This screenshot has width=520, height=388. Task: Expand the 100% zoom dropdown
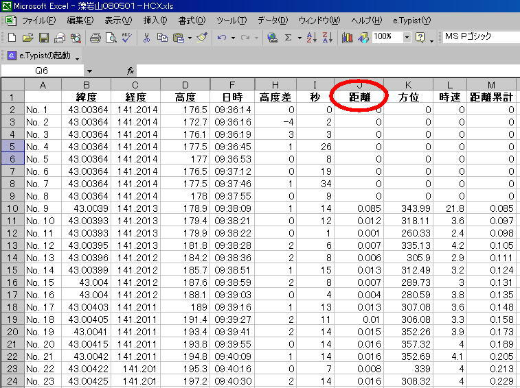(x=407, y=37)
